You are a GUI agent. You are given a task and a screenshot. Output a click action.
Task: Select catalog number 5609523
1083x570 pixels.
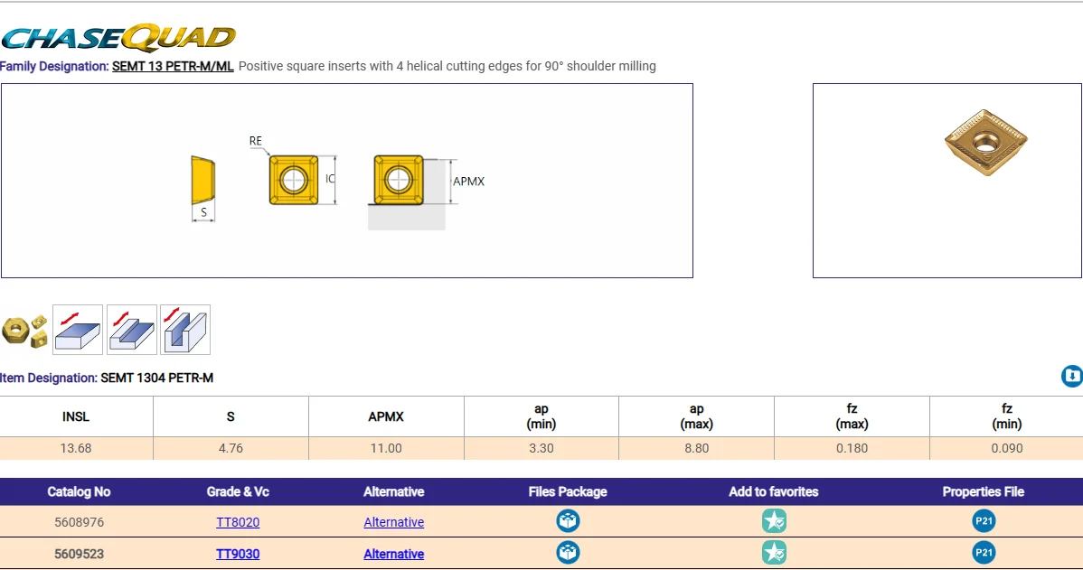click(79, 554)
